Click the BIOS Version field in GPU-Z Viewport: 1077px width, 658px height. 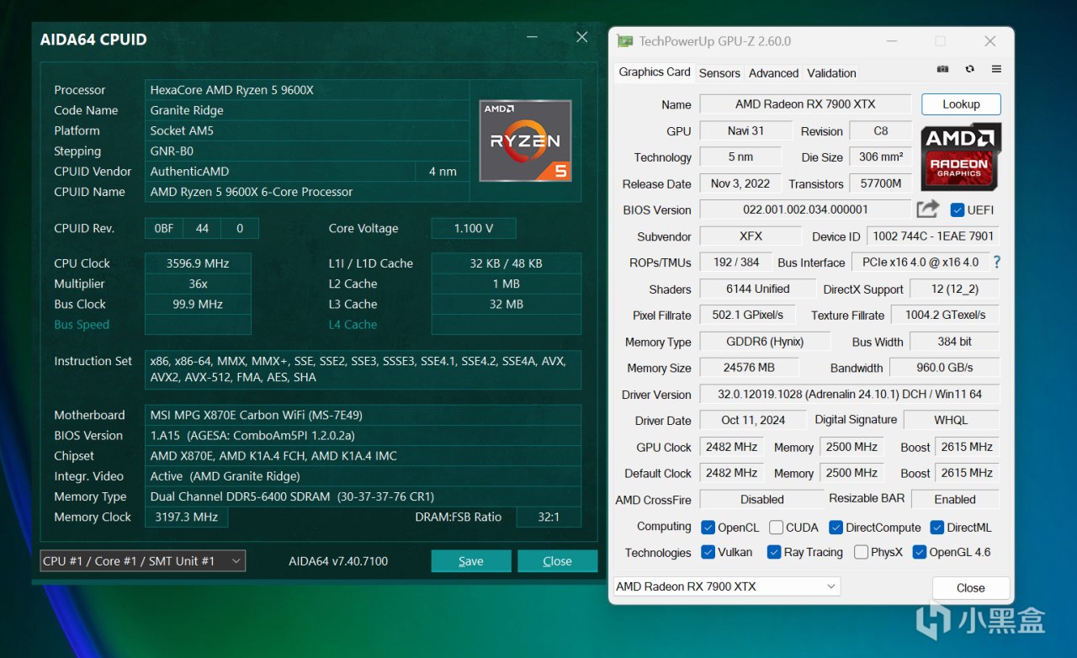pyautogui.click(x=805, y=210)
